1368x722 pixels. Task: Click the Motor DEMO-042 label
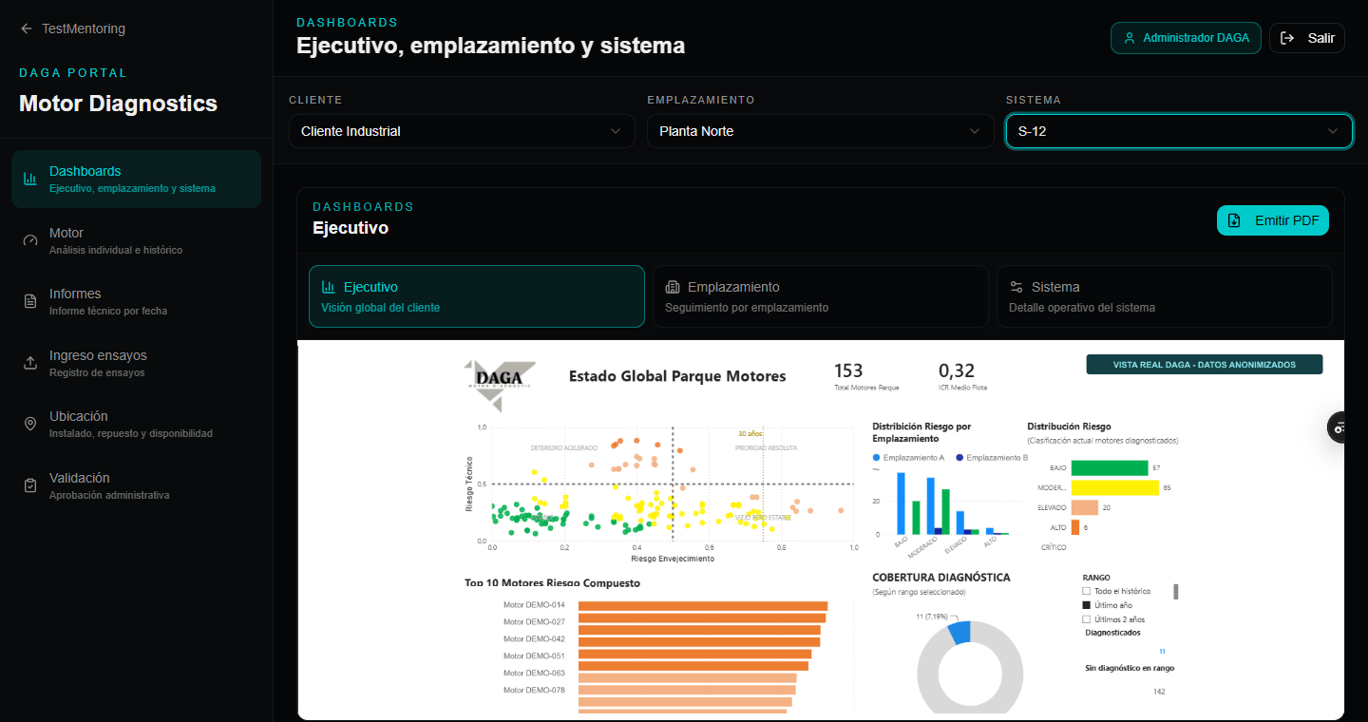(534, 639)
